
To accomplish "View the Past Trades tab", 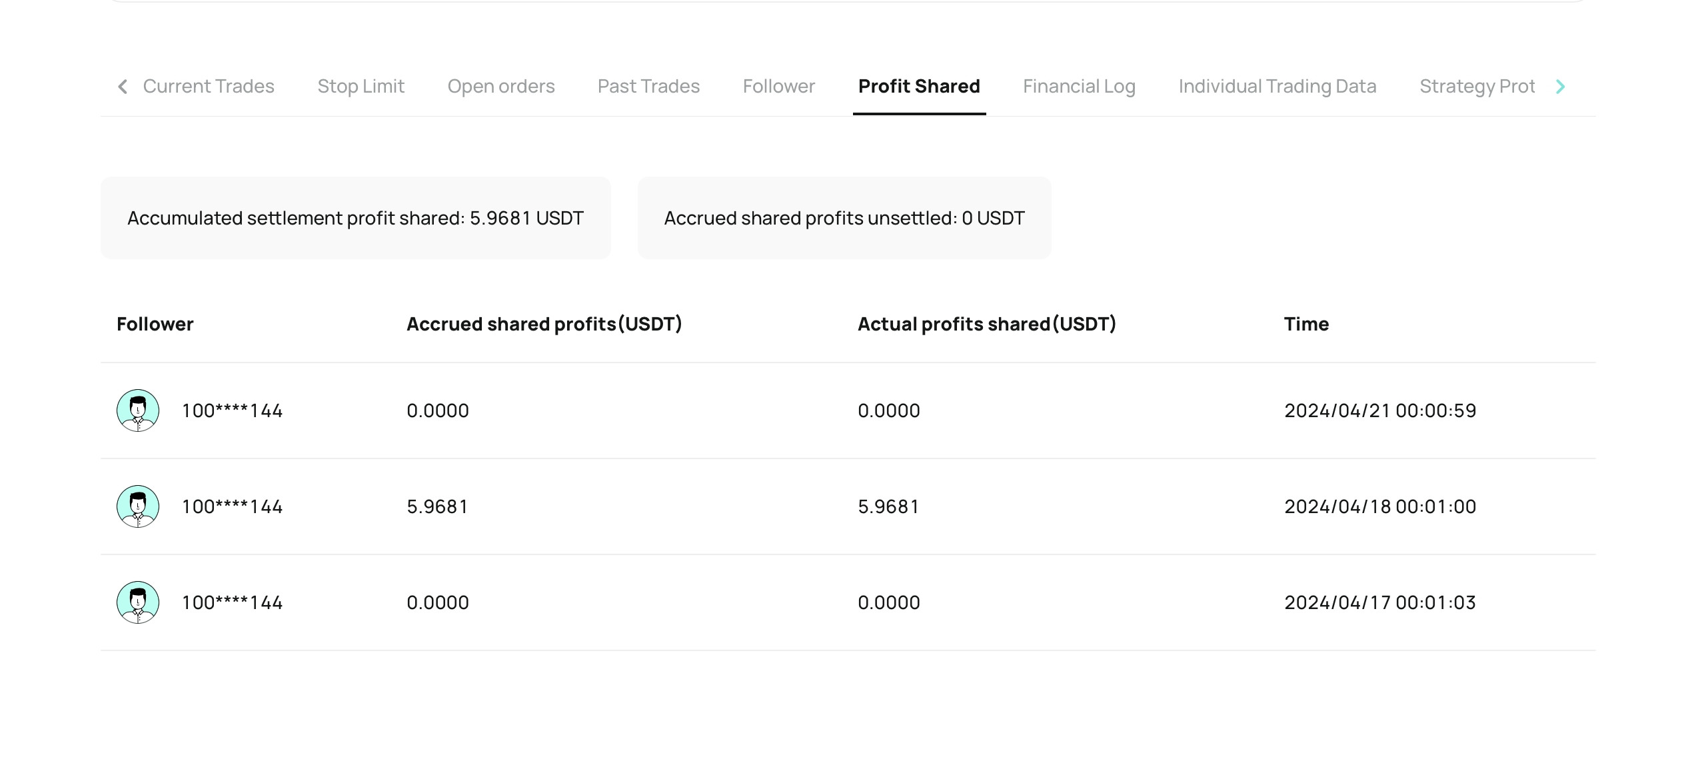I will 648,86.
